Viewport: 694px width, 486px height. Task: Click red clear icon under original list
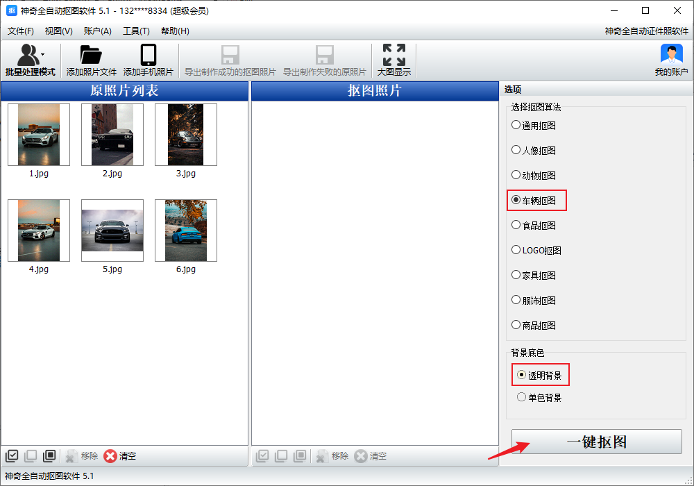coord(110,456)
